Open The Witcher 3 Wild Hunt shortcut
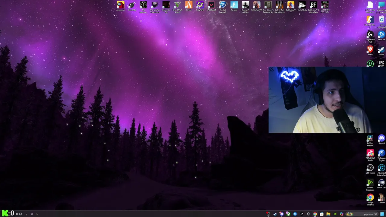386x217 pixels. 155,7
